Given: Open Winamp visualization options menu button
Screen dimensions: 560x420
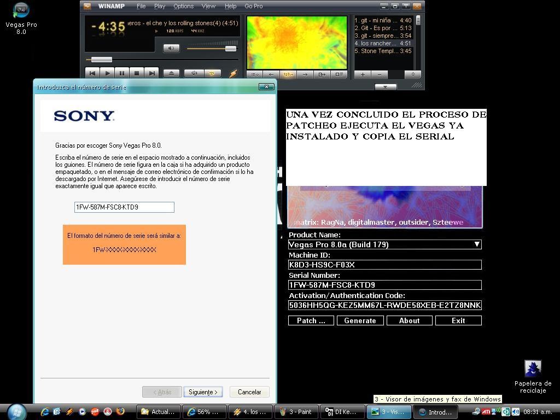Looking at the screenshot, I should (x=255, y=74).
